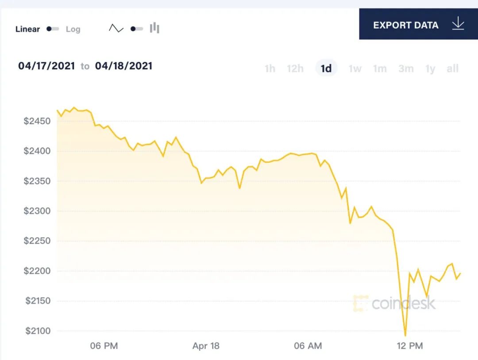Switch to the 1w time range
478x360 pixels.
pyautogui.click(x=355, y=69)
